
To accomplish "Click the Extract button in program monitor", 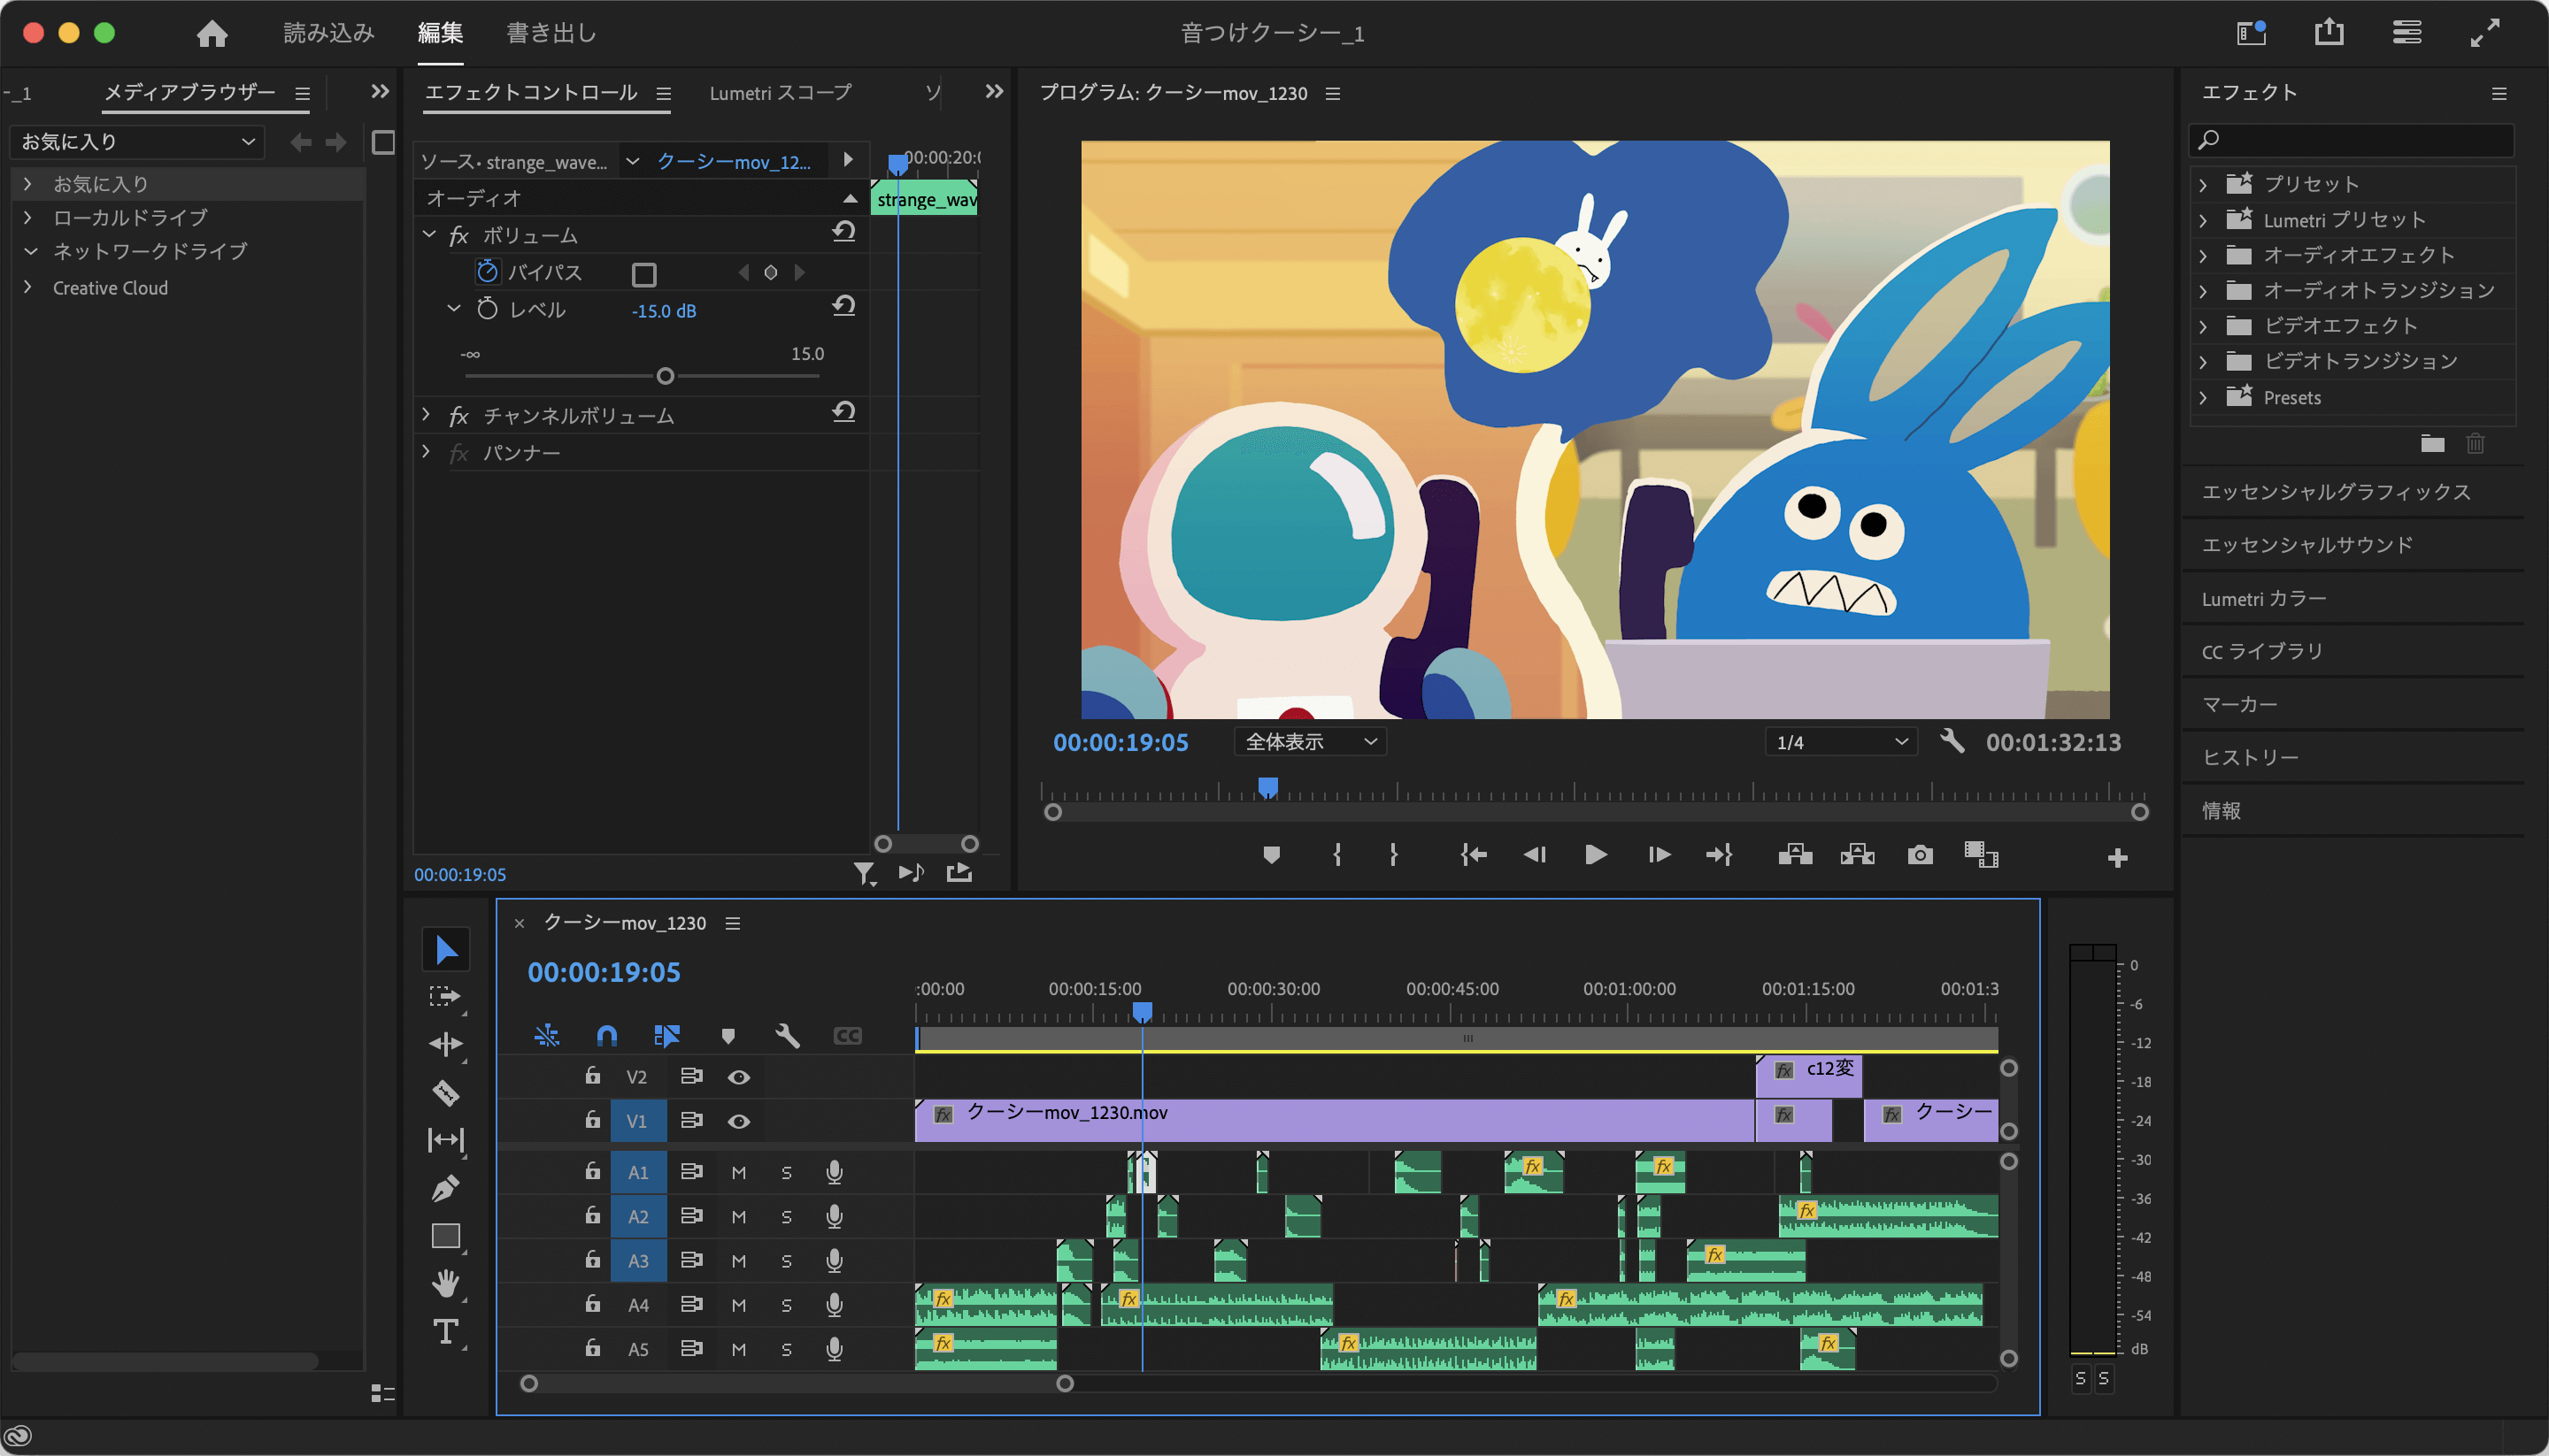I will (1857, 855).
